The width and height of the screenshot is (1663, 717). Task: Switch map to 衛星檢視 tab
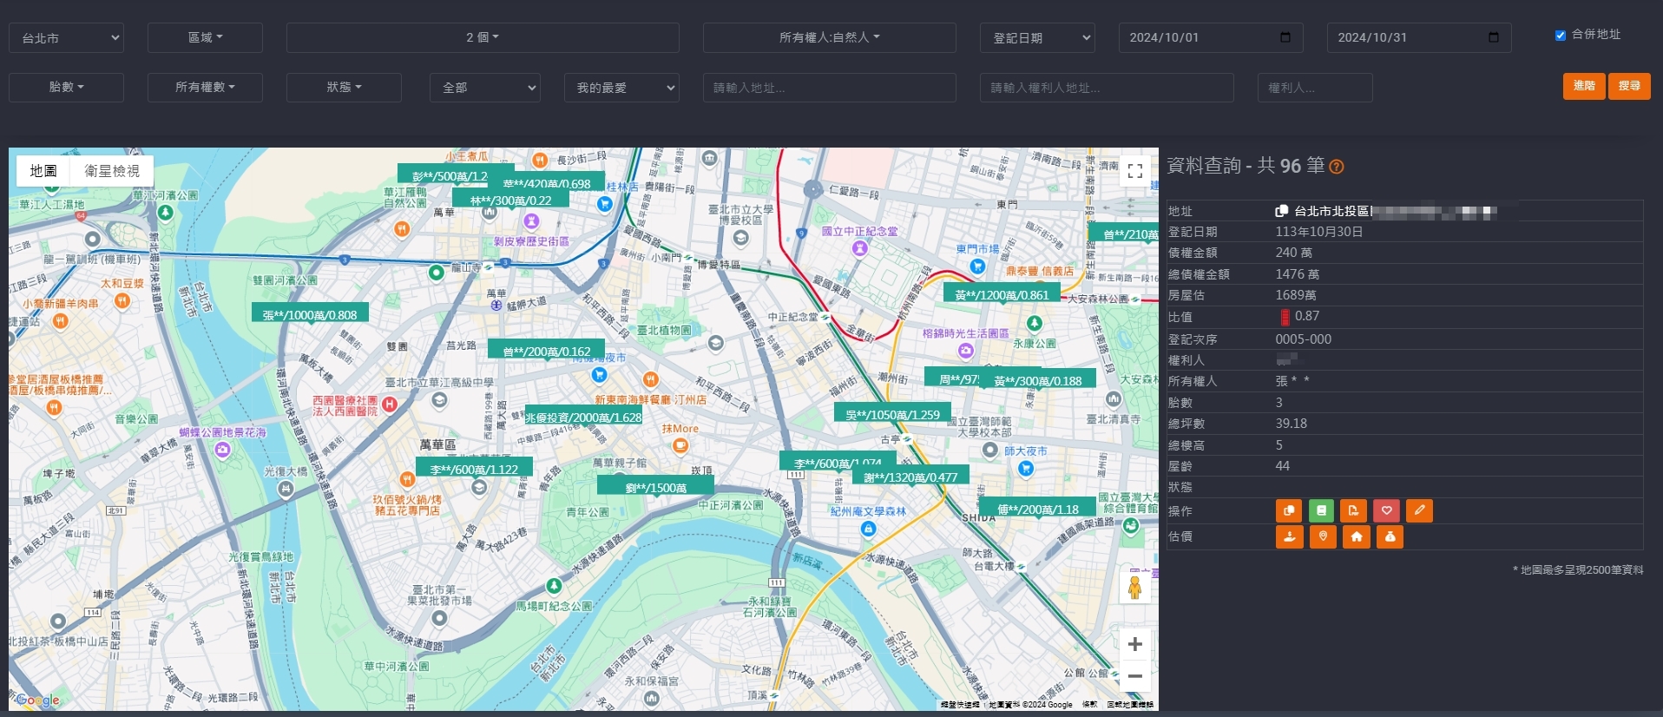click(112, 171)
